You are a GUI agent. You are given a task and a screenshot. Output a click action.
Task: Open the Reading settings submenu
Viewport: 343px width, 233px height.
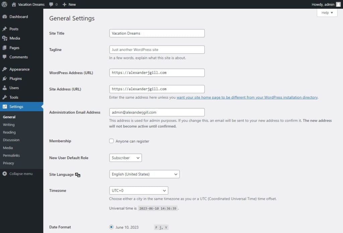click(x=9, y=132)
